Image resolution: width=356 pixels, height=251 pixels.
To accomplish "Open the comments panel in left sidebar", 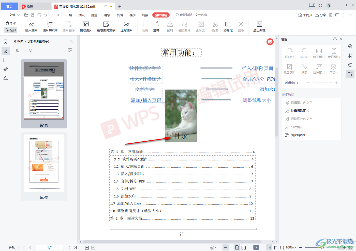I will click(6, 60).
